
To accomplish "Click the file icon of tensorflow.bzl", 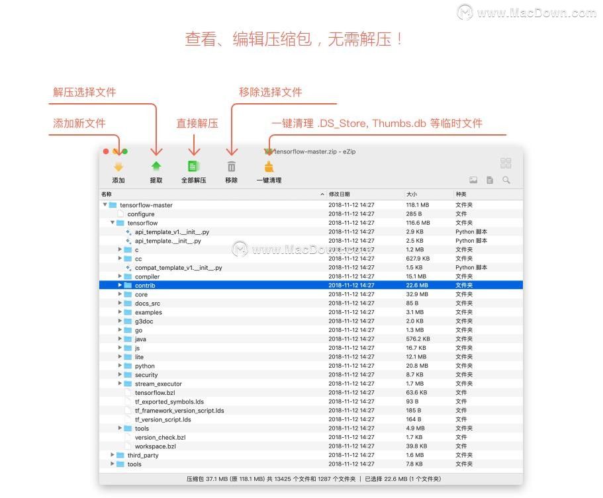I will pos(128,392).
